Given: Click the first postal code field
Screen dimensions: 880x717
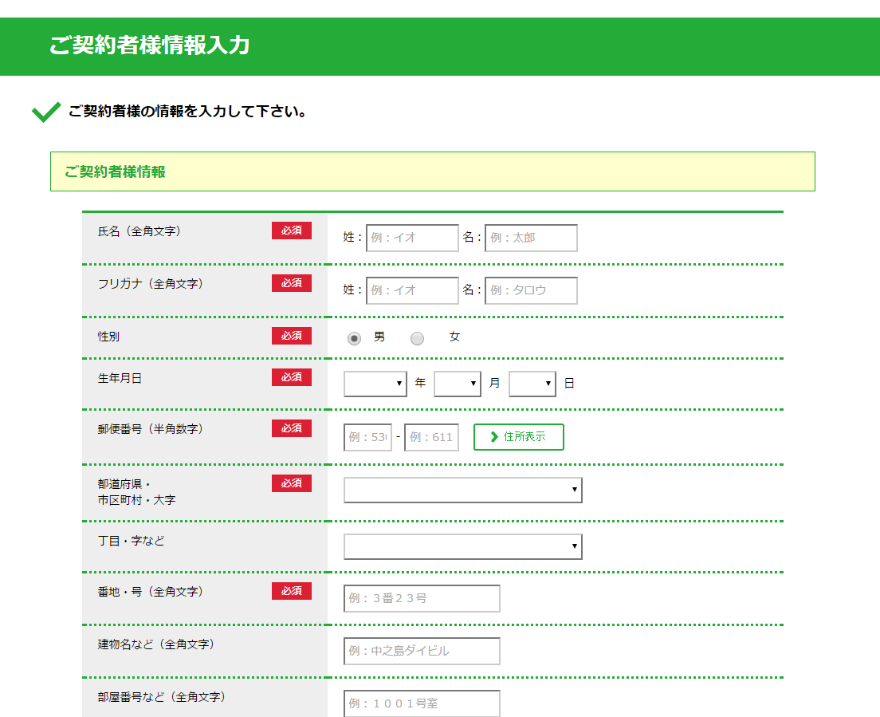Looking at the screenshot, I should [x=368, y=437].
